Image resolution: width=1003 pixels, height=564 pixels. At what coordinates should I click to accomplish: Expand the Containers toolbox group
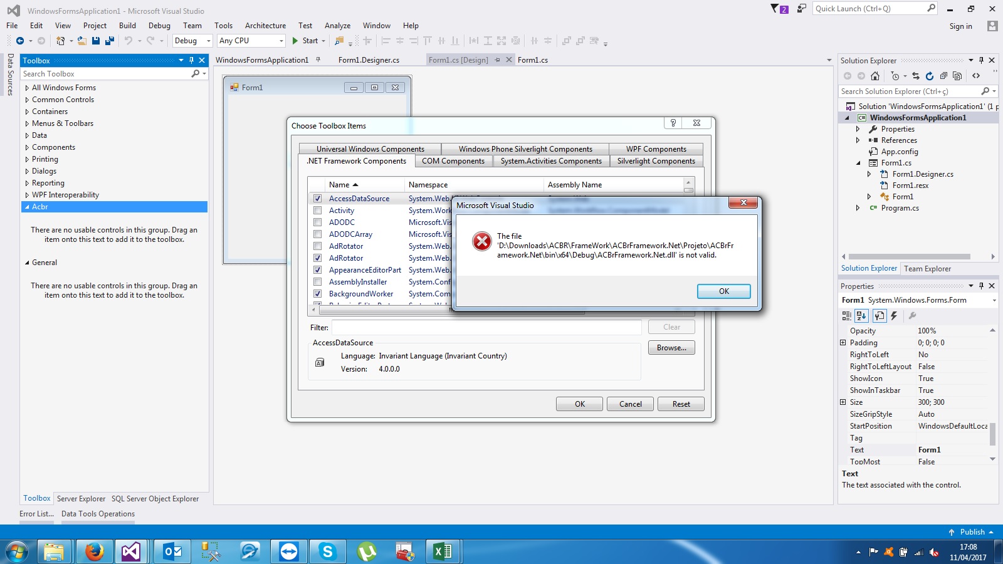pyautogui.click(x=27, y=112)
